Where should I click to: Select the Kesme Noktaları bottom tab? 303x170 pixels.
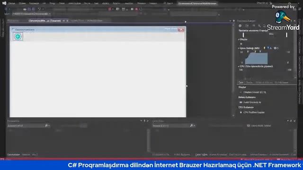tap(218, 154)
